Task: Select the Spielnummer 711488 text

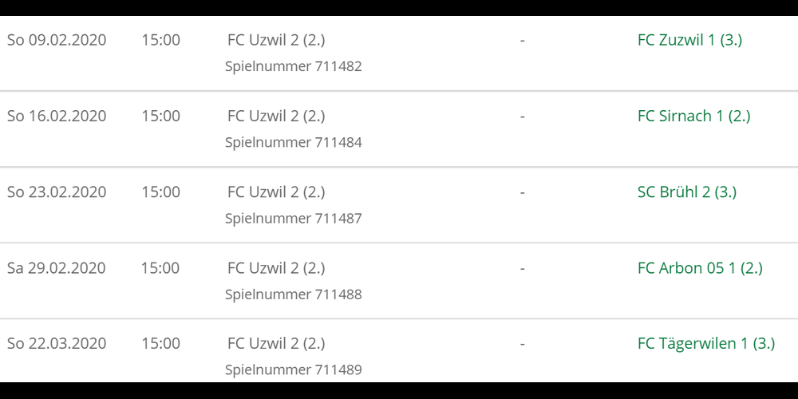Action: click(293, 294)
